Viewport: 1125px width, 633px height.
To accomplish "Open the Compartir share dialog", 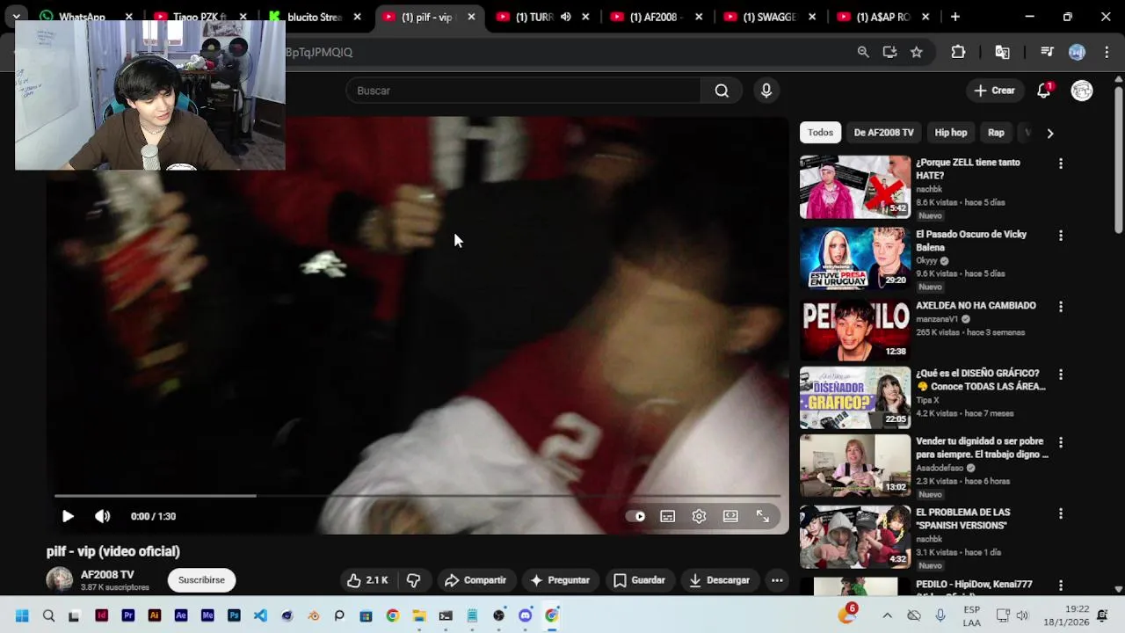I will tap(475, 580).
